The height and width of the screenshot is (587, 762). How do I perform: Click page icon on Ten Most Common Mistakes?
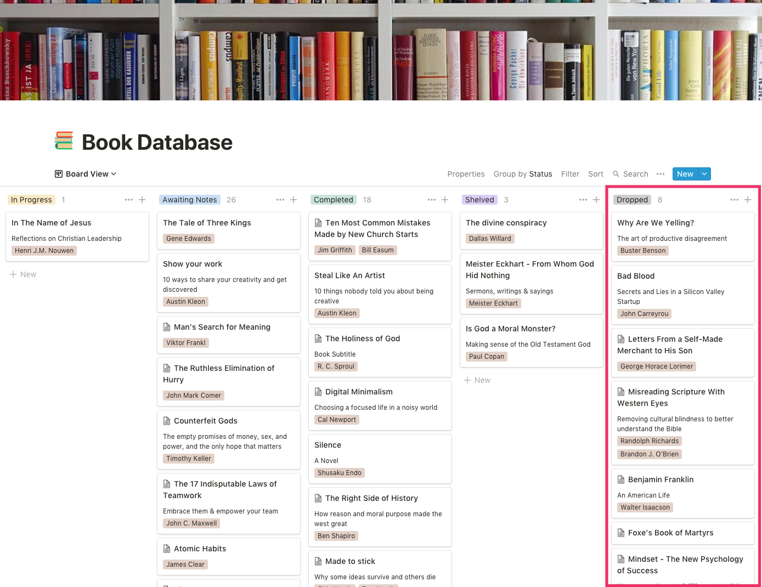tap(318, 223)
